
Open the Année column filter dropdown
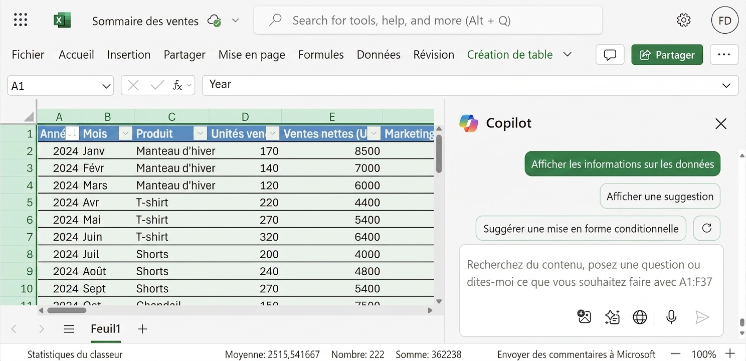point(72,133)
